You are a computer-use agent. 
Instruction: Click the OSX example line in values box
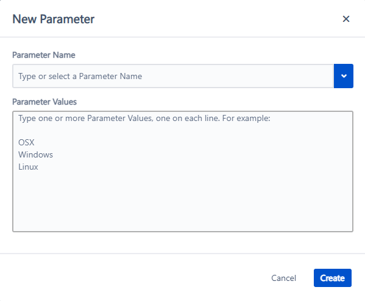pos(26,142)
